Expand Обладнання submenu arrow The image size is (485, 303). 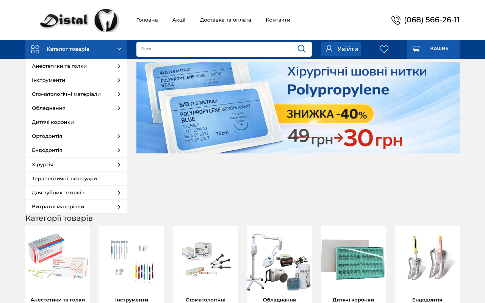tap(119, 108)
